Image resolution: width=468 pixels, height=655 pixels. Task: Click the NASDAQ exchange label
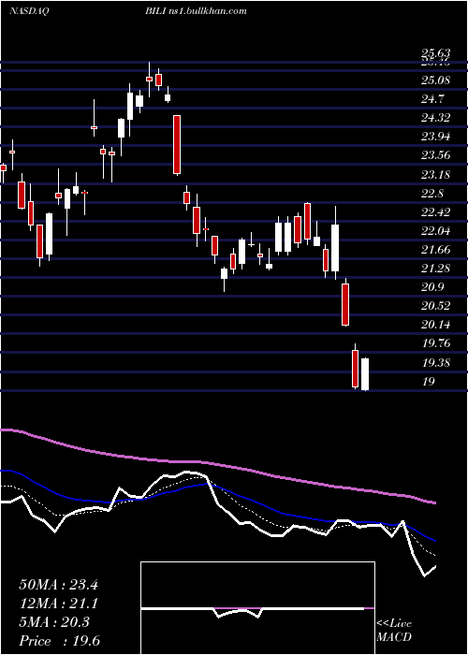(28, 11)
